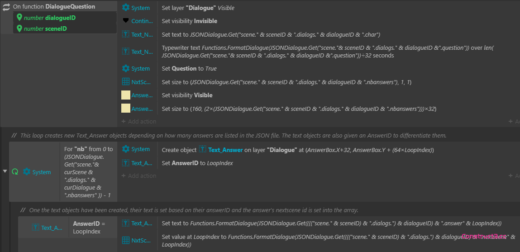This screenshot has width=520, height=252.
Task: Select the dialogueID parameter pin icon
Action: [19, 18]
